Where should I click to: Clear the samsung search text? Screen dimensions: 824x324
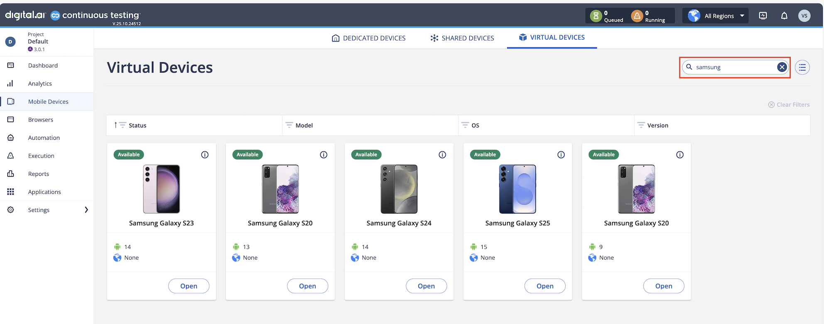coord(782,67)
